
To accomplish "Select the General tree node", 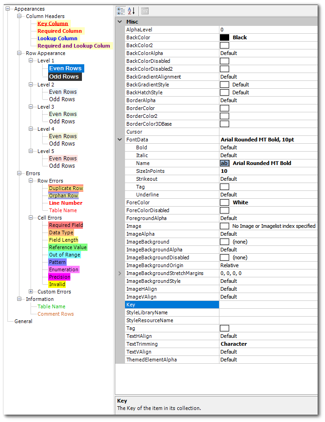I will pyautogui.click(x=23, y=321).
